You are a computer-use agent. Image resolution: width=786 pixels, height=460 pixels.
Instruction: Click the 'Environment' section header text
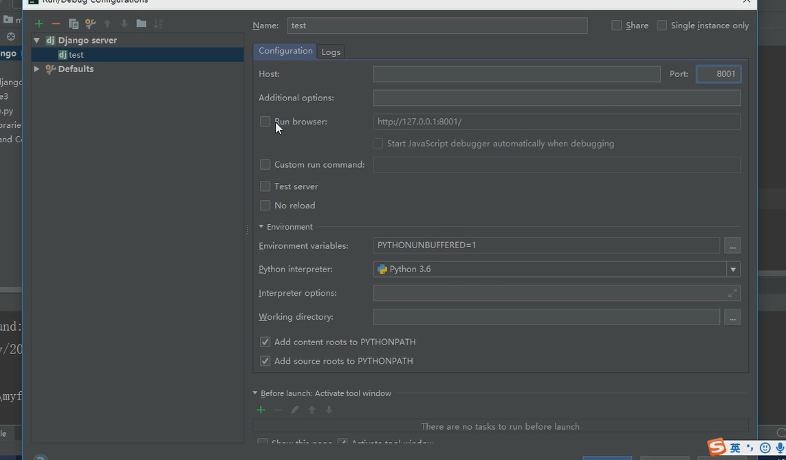click(290, 227)
